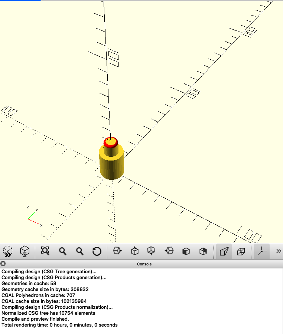
Task: Zoom out with the minus magnifier
Action: coord(79,251)
